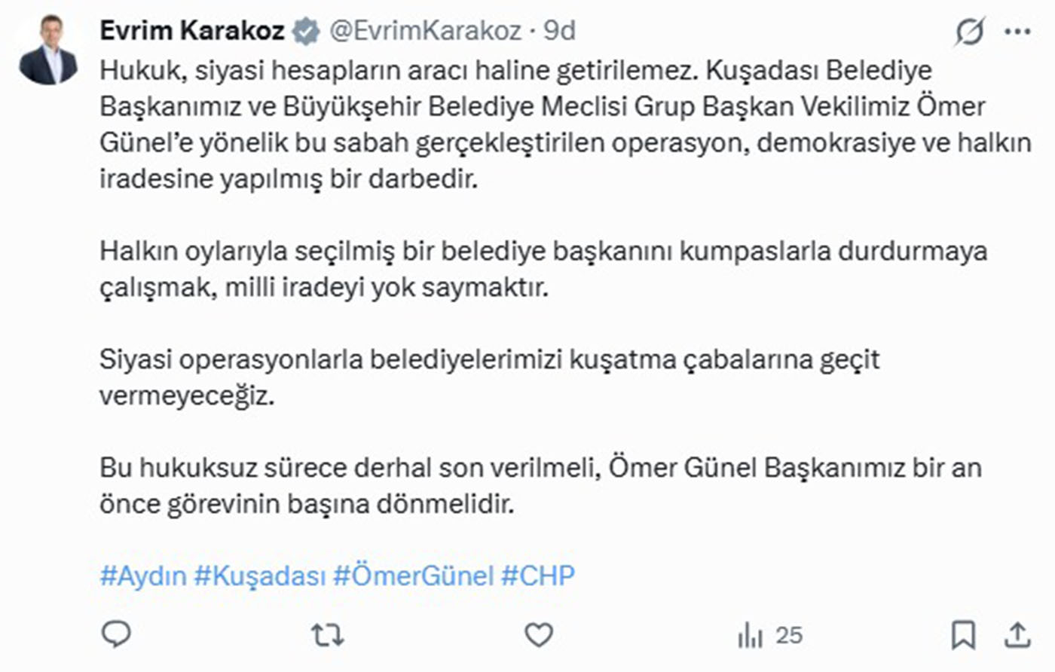The width and height of the screenshot is (1055, 672).
Task: Click the #CHP hashtag
Action: click(538, 576)
